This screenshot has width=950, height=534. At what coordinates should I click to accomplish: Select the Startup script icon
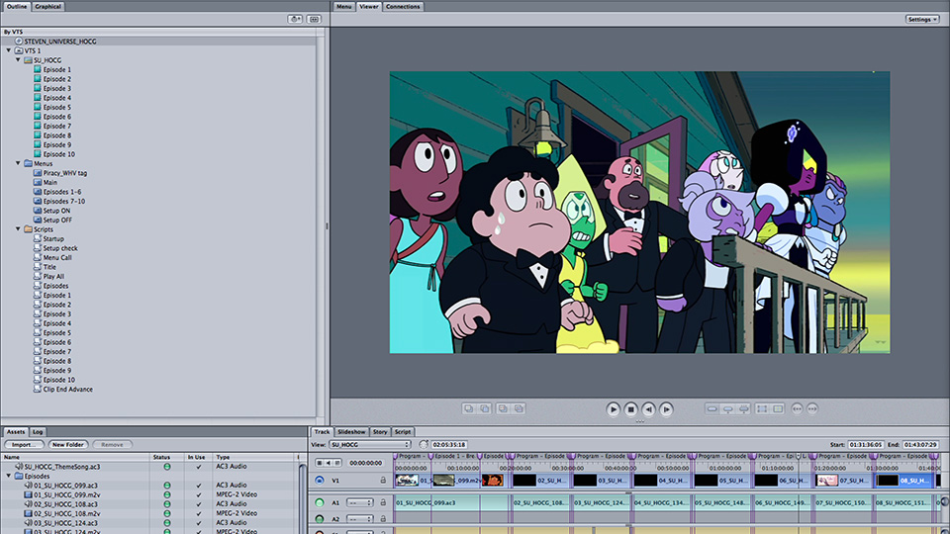pyautogui.click(x=38, y=238)
